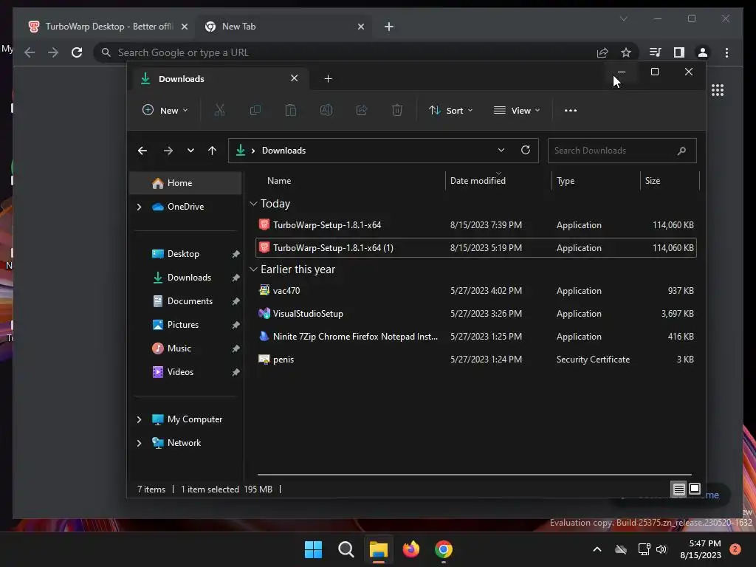756x567 pixels.
Task: Click the share page icon in Chrome address bar
Action: pos(602,52)
